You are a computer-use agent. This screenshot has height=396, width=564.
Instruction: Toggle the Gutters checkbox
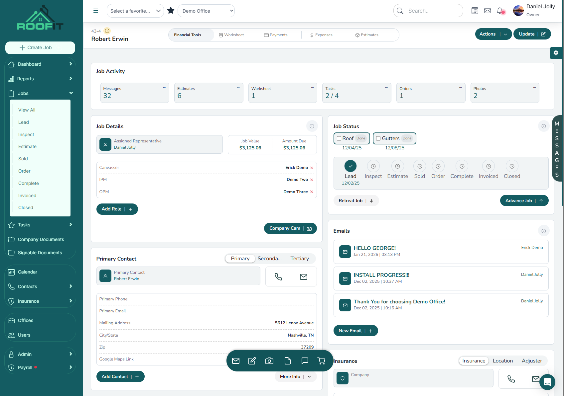tap(378, 138)
